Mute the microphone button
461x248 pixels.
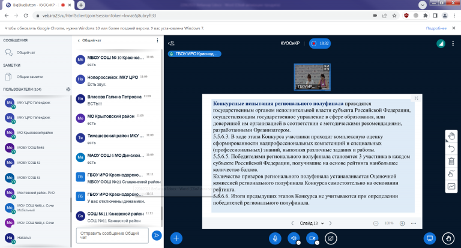click(x=276, y=238)
